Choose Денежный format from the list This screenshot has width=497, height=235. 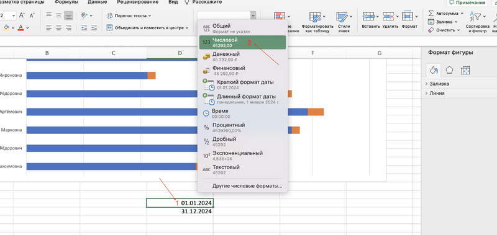(x=242, y=56)
